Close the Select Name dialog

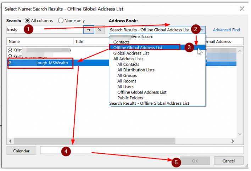pos(242,8)
